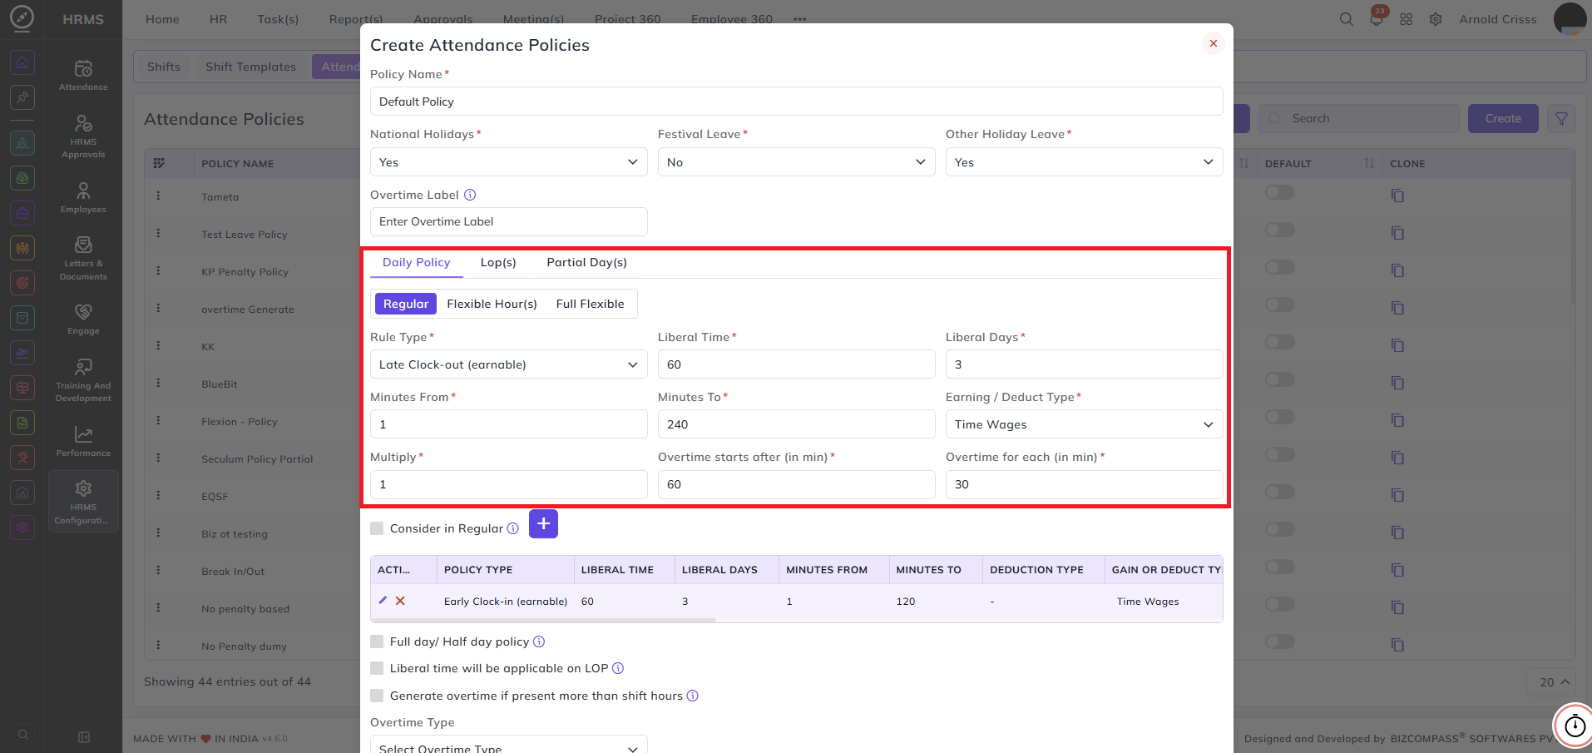Check Liberal time applicable on LOP
Image resolution: width=1592 pixels, height=753 pixels.
pos(377,668)
